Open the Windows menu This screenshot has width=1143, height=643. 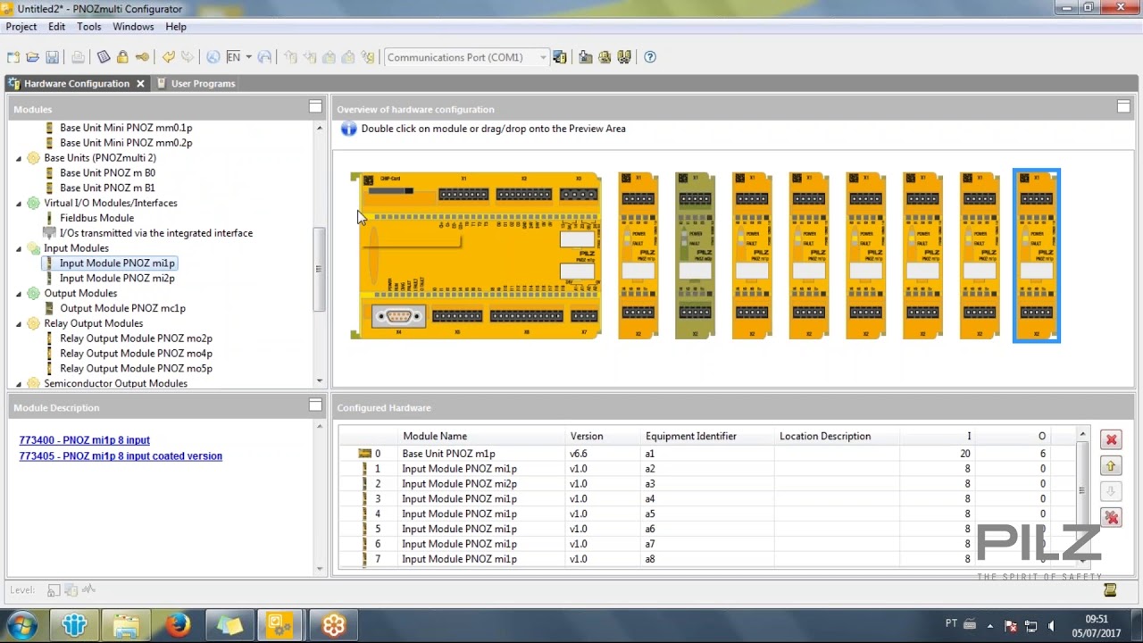133,27
